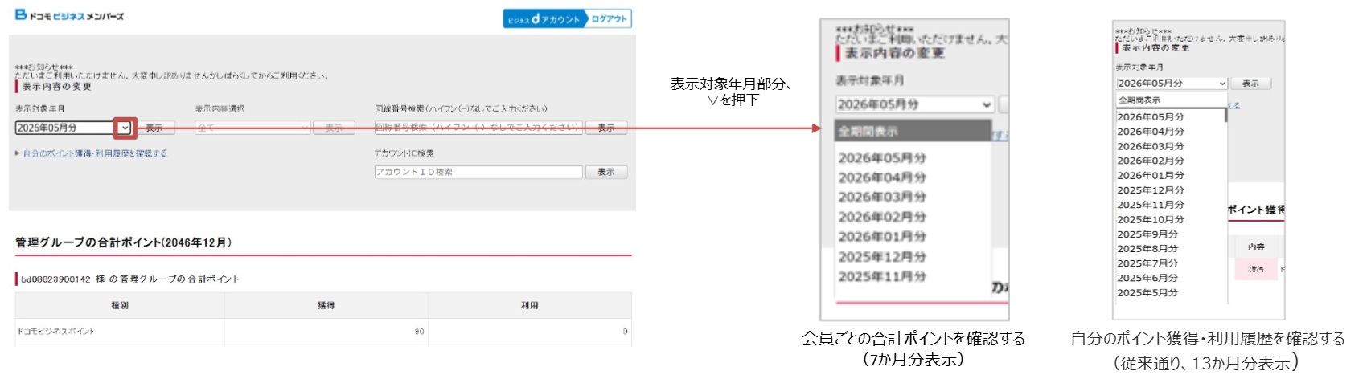Select the 内容 column header in 13-month panel

click(1256, 247)
